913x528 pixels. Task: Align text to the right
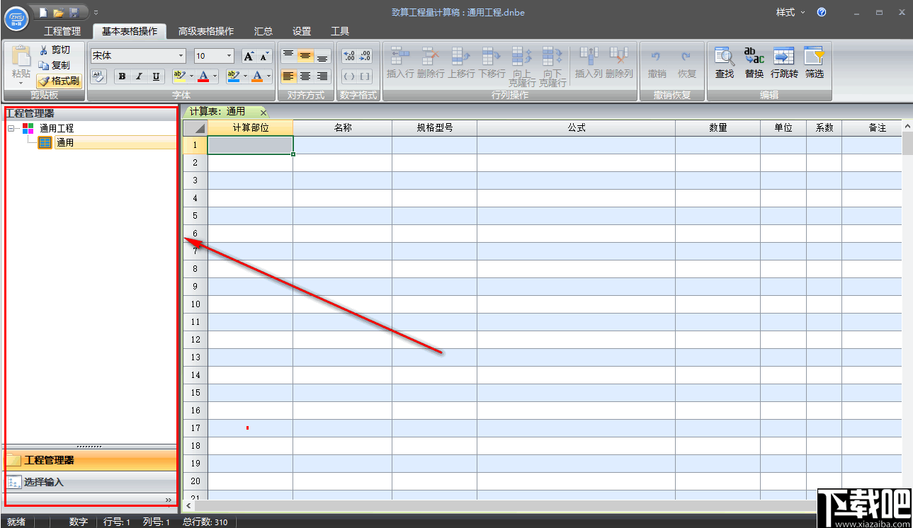322,76
